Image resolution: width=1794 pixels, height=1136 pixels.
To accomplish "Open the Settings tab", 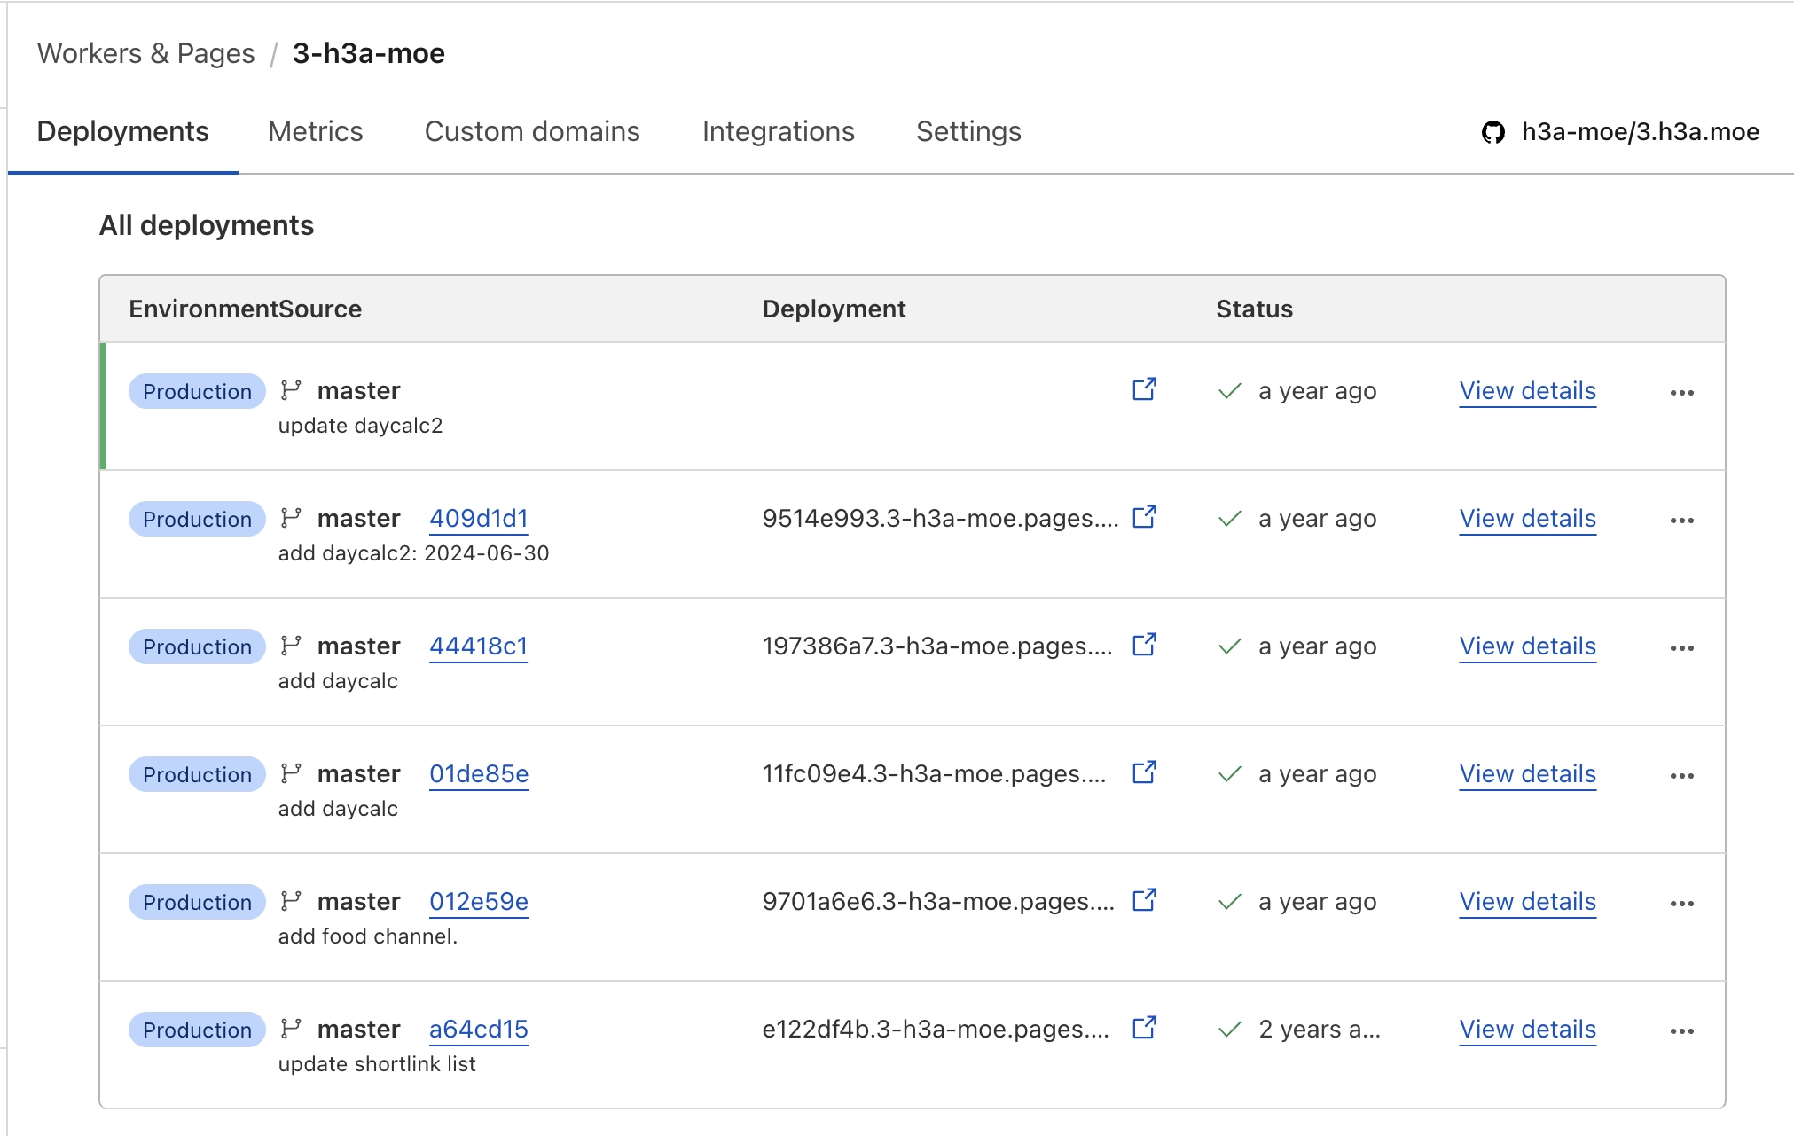I will click(x=968, y=131).
